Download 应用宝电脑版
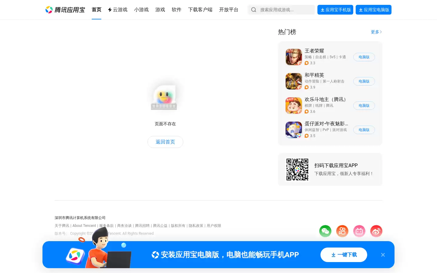 (374, 10)
